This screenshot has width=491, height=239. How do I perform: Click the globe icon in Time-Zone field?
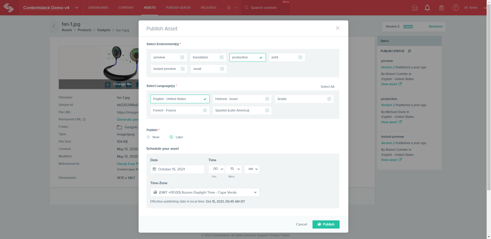point(155,192)
